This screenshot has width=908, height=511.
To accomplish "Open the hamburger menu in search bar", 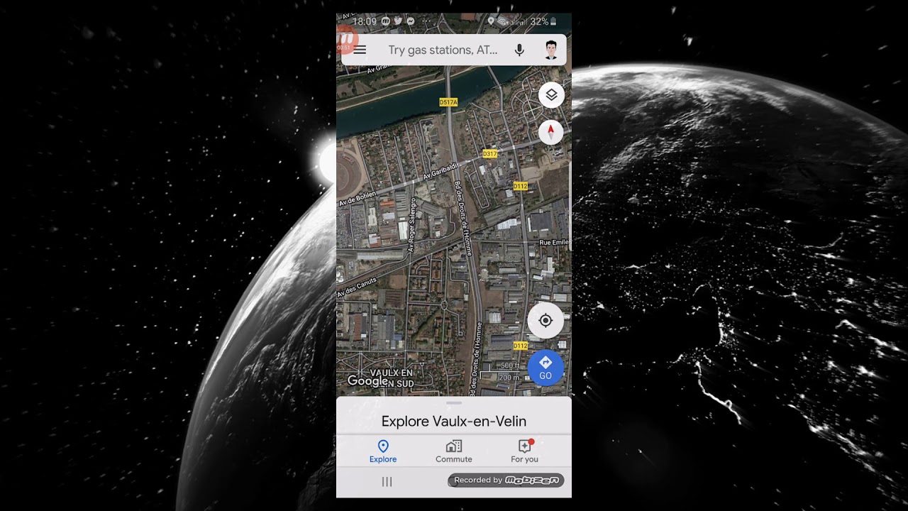I will tap(360, 50).
